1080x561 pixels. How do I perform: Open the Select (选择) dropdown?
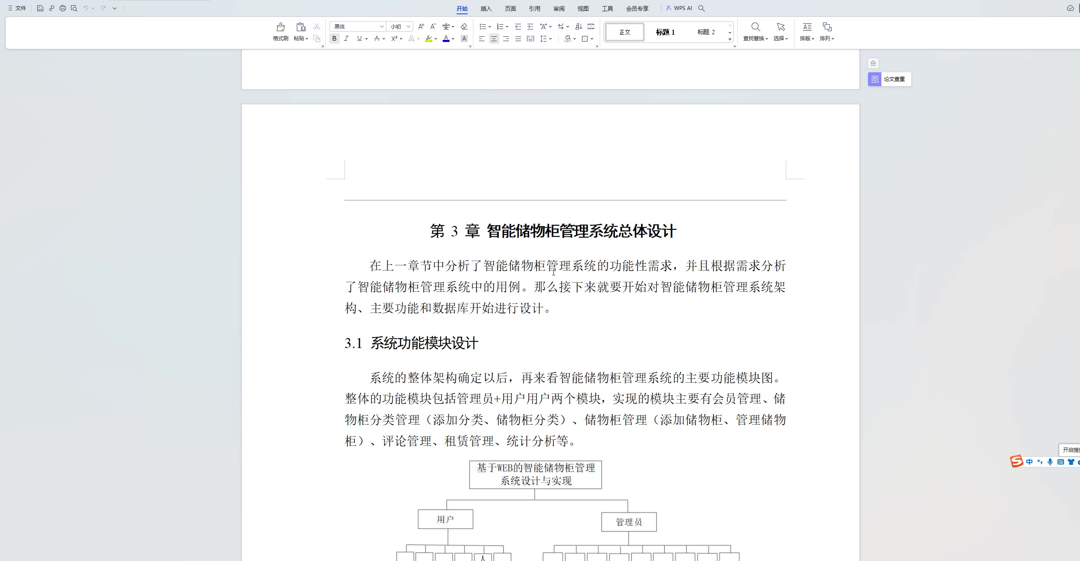pos(781,39)
